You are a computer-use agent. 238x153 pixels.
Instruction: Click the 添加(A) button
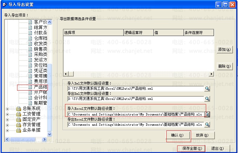[224, 49]
